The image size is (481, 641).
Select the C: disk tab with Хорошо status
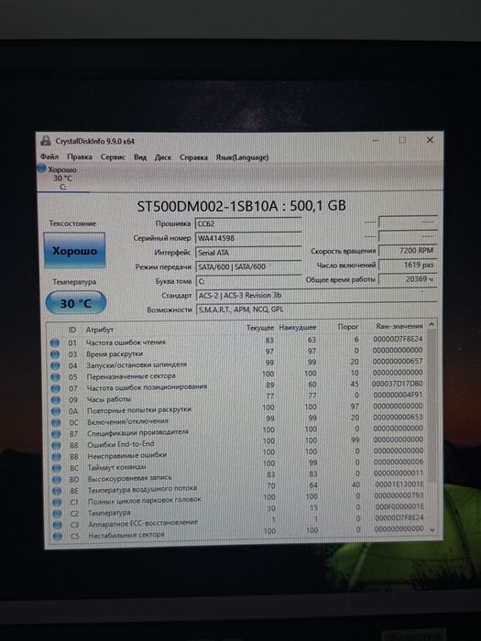pyautogui.click(x=62, y=178)
